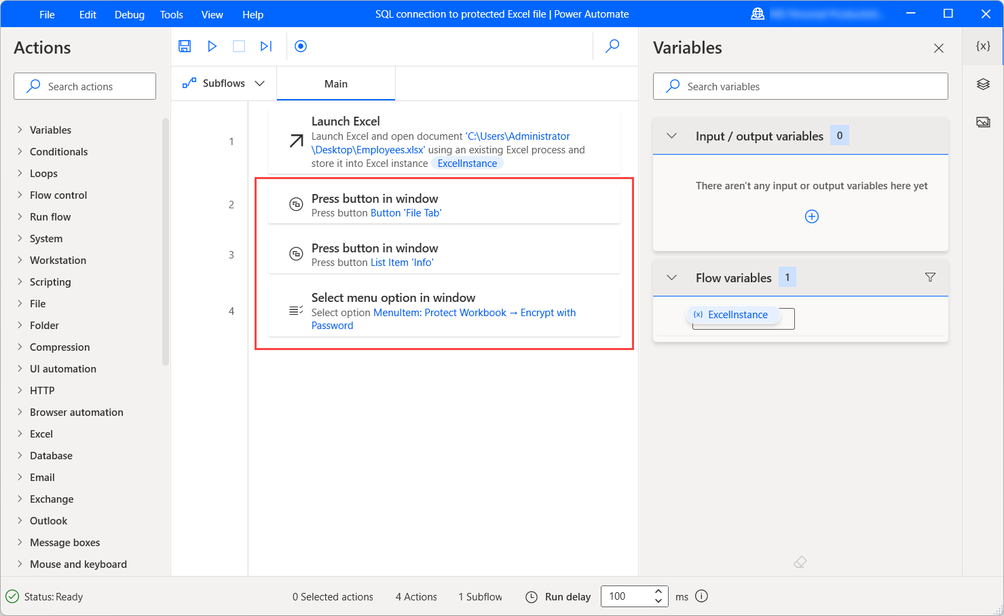The width and height of the screenshot is (1004, 616).
Task: Open the Images pane icon
Action: 983,122
